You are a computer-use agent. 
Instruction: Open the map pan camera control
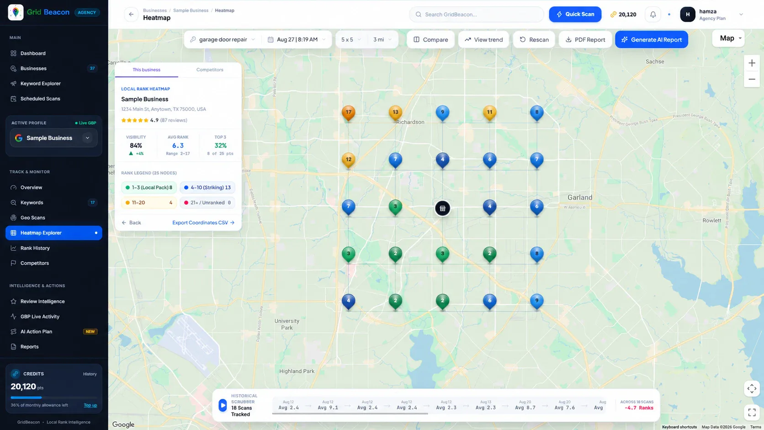[x=752, y=389]
